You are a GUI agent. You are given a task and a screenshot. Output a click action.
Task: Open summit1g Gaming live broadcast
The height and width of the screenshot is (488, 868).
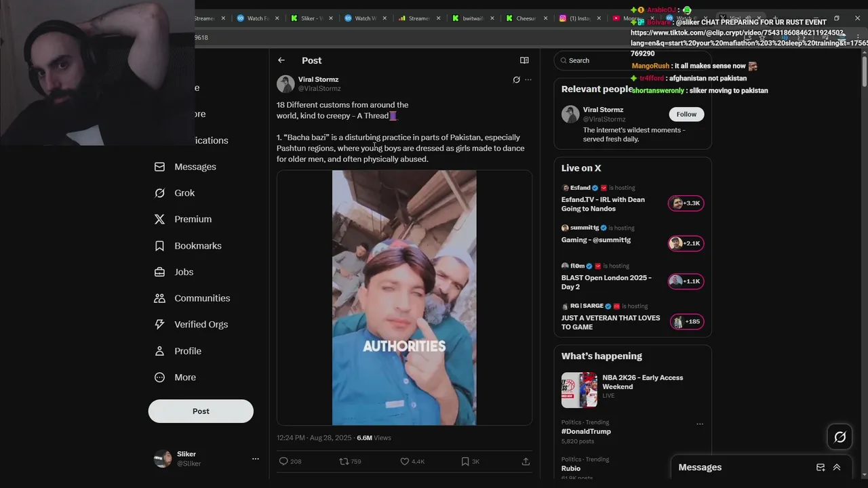(x=596, y=240)
